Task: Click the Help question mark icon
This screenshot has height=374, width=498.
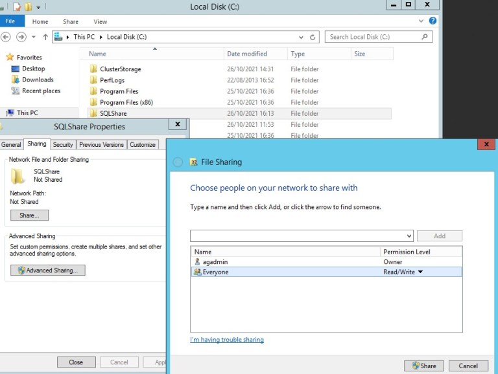Action: [433, 21]
